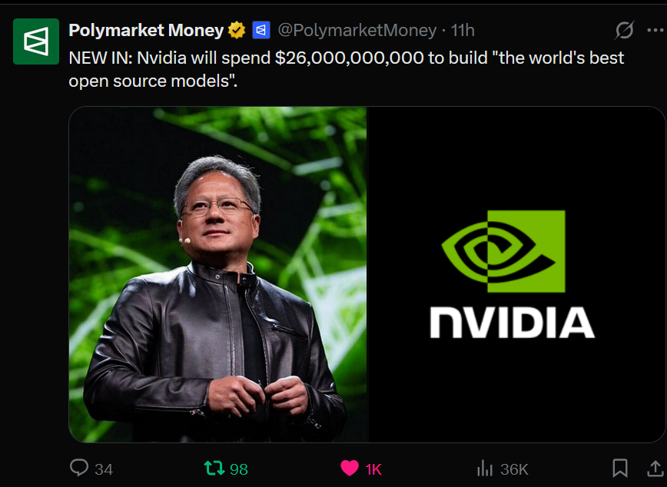This screenshot has width=667, height=487.
Task: Open the Grok explain-post icon
Action: click(625, 30)
